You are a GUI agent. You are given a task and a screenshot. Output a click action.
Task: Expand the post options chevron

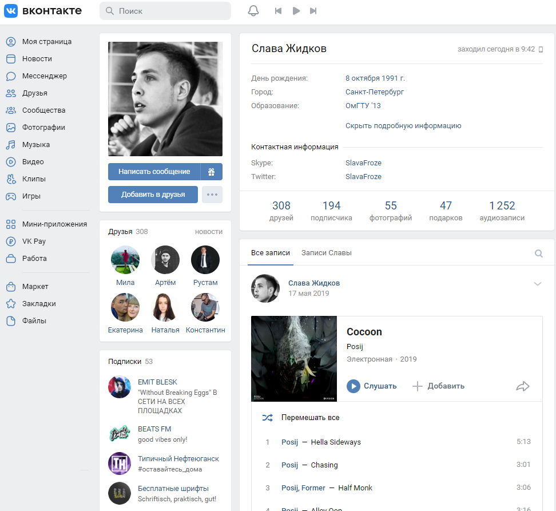tap(537, 284)
